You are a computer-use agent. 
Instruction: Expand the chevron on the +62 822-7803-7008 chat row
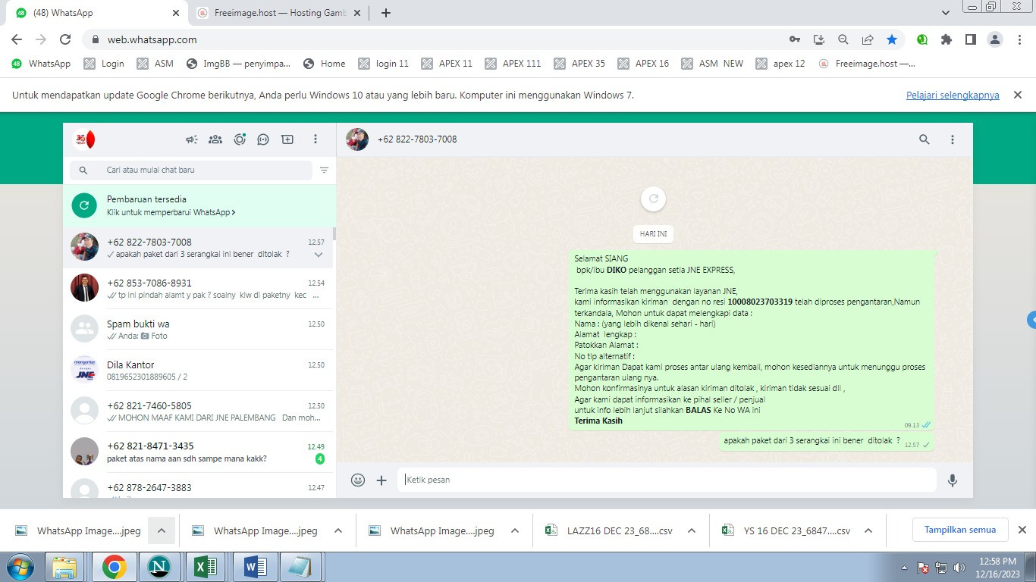[x=319, y=255]
